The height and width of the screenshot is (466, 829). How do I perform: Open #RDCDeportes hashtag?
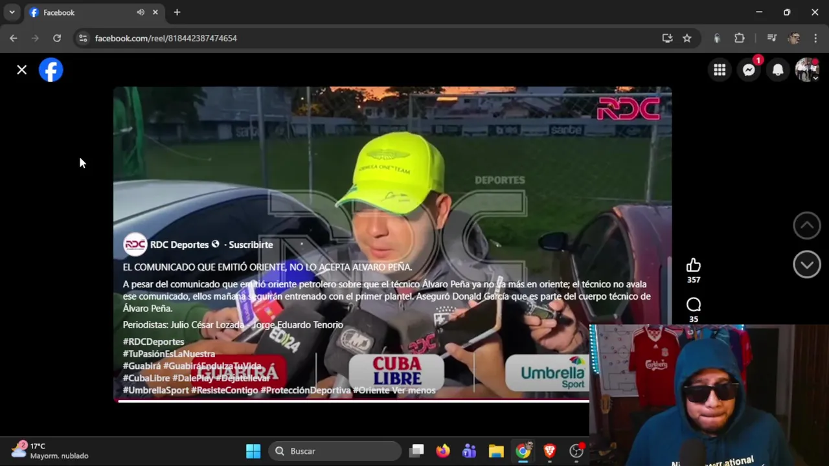(x=153, y=342)
